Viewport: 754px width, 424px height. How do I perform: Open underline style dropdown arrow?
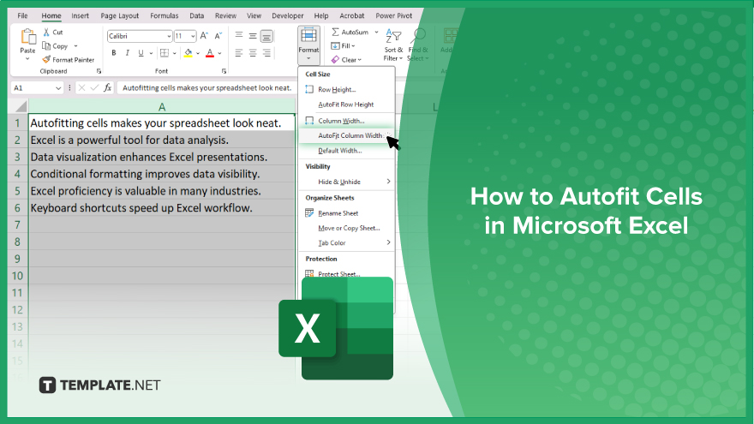151,53
